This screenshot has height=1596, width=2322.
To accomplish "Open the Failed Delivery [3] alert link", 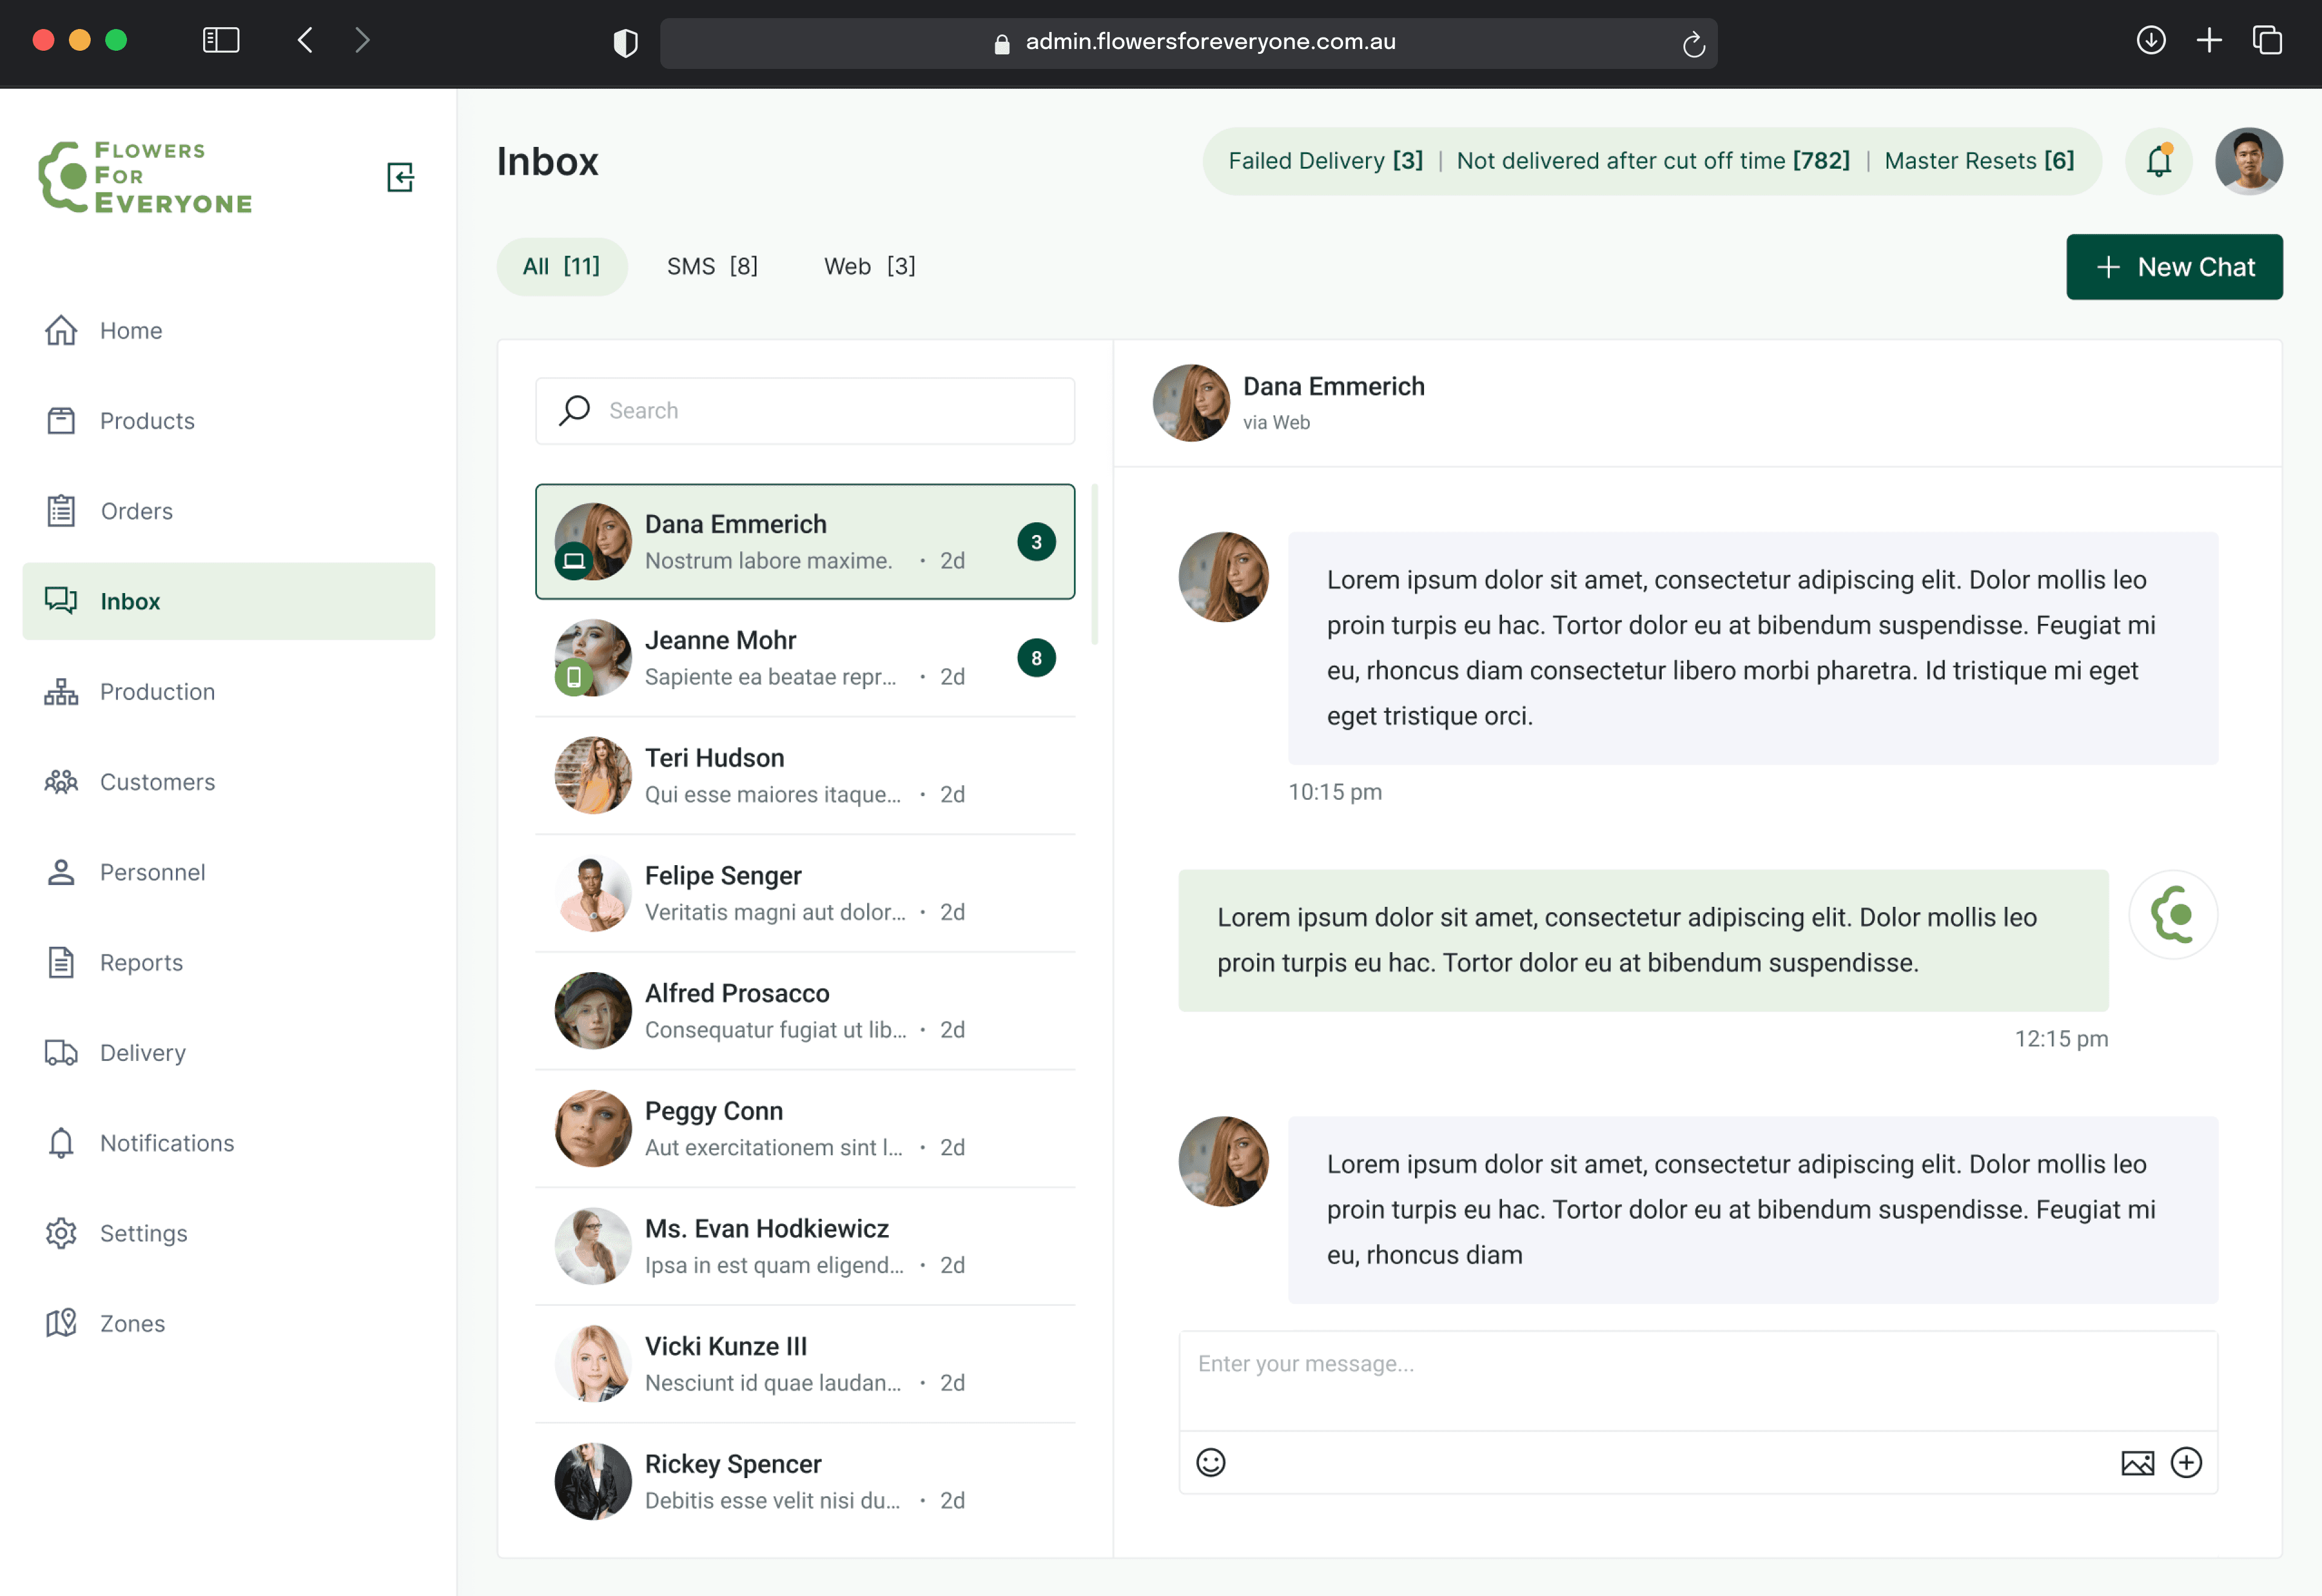I will [x=1325, y=161].
